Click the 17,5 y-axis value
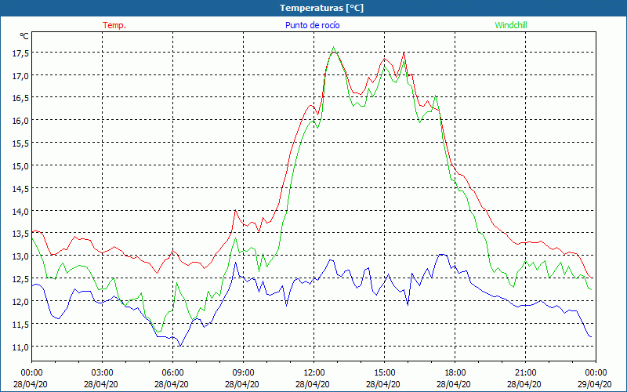Screen dimensions: 627x392 coord(20,53)
